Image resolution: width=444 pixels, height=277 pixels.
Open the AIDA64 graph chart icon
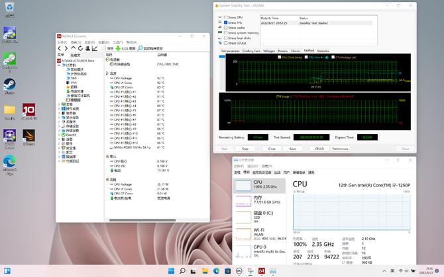[x=95, y=48]
